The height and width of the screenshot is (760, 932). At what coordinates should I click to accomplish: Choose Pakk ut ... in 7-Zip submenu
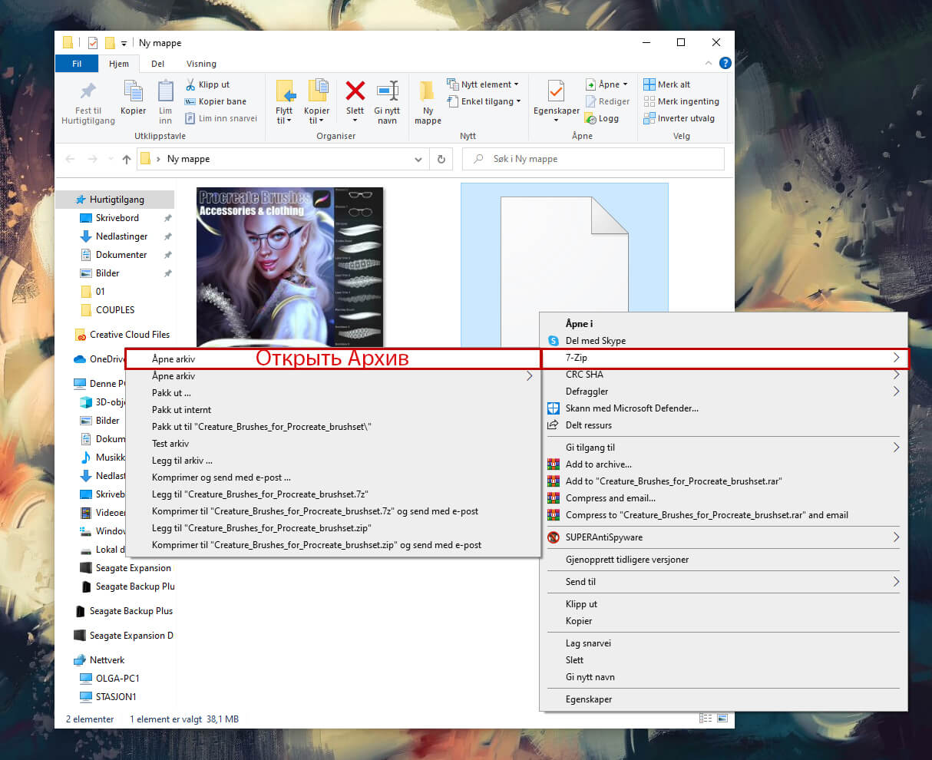pos(171,393)
